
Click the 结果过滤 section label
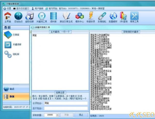pyautogui.click(x=60, y=92)
